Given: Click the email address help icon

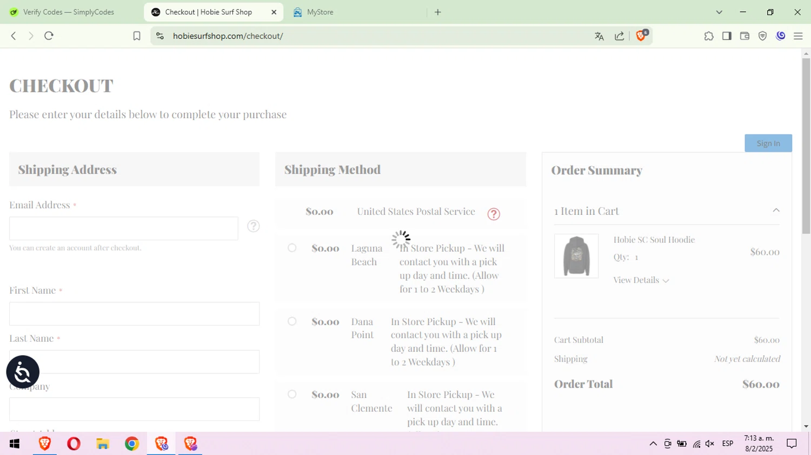Looking at the screenshot, I should coord(253,226).
